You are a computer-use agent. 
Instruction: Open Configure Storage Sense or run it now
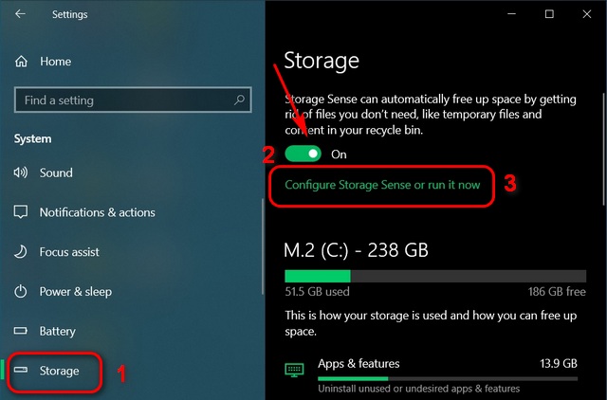382,185
